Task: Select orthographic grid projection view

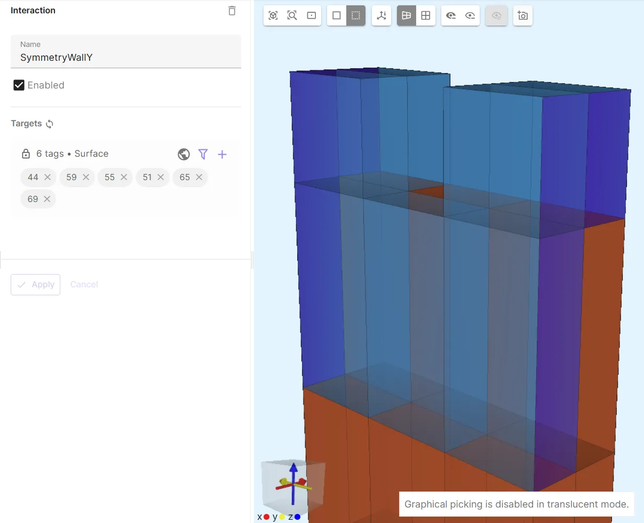Action: pyautogui.click(x=426, y=15)
